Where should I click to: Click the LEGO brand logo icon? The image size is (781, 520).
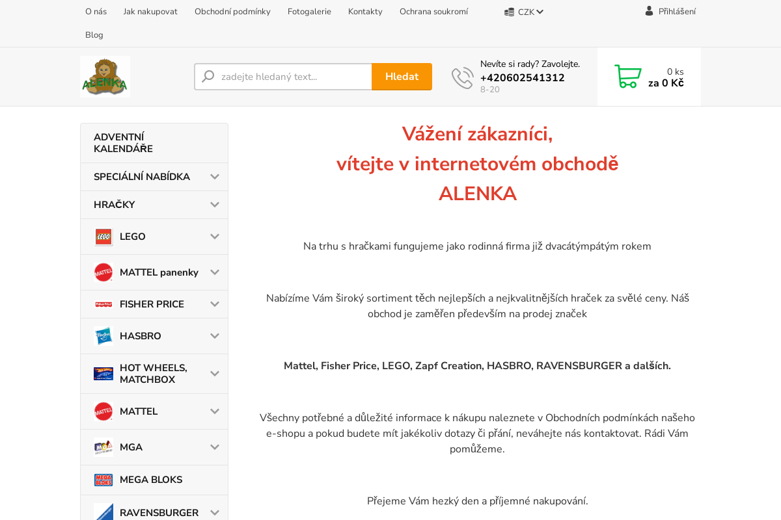(x=103, y=237)
